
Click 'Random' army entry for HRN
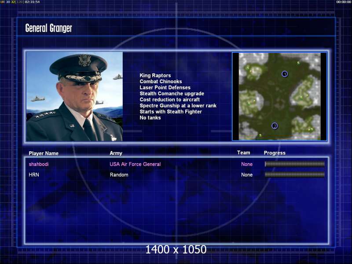[119, 175]
